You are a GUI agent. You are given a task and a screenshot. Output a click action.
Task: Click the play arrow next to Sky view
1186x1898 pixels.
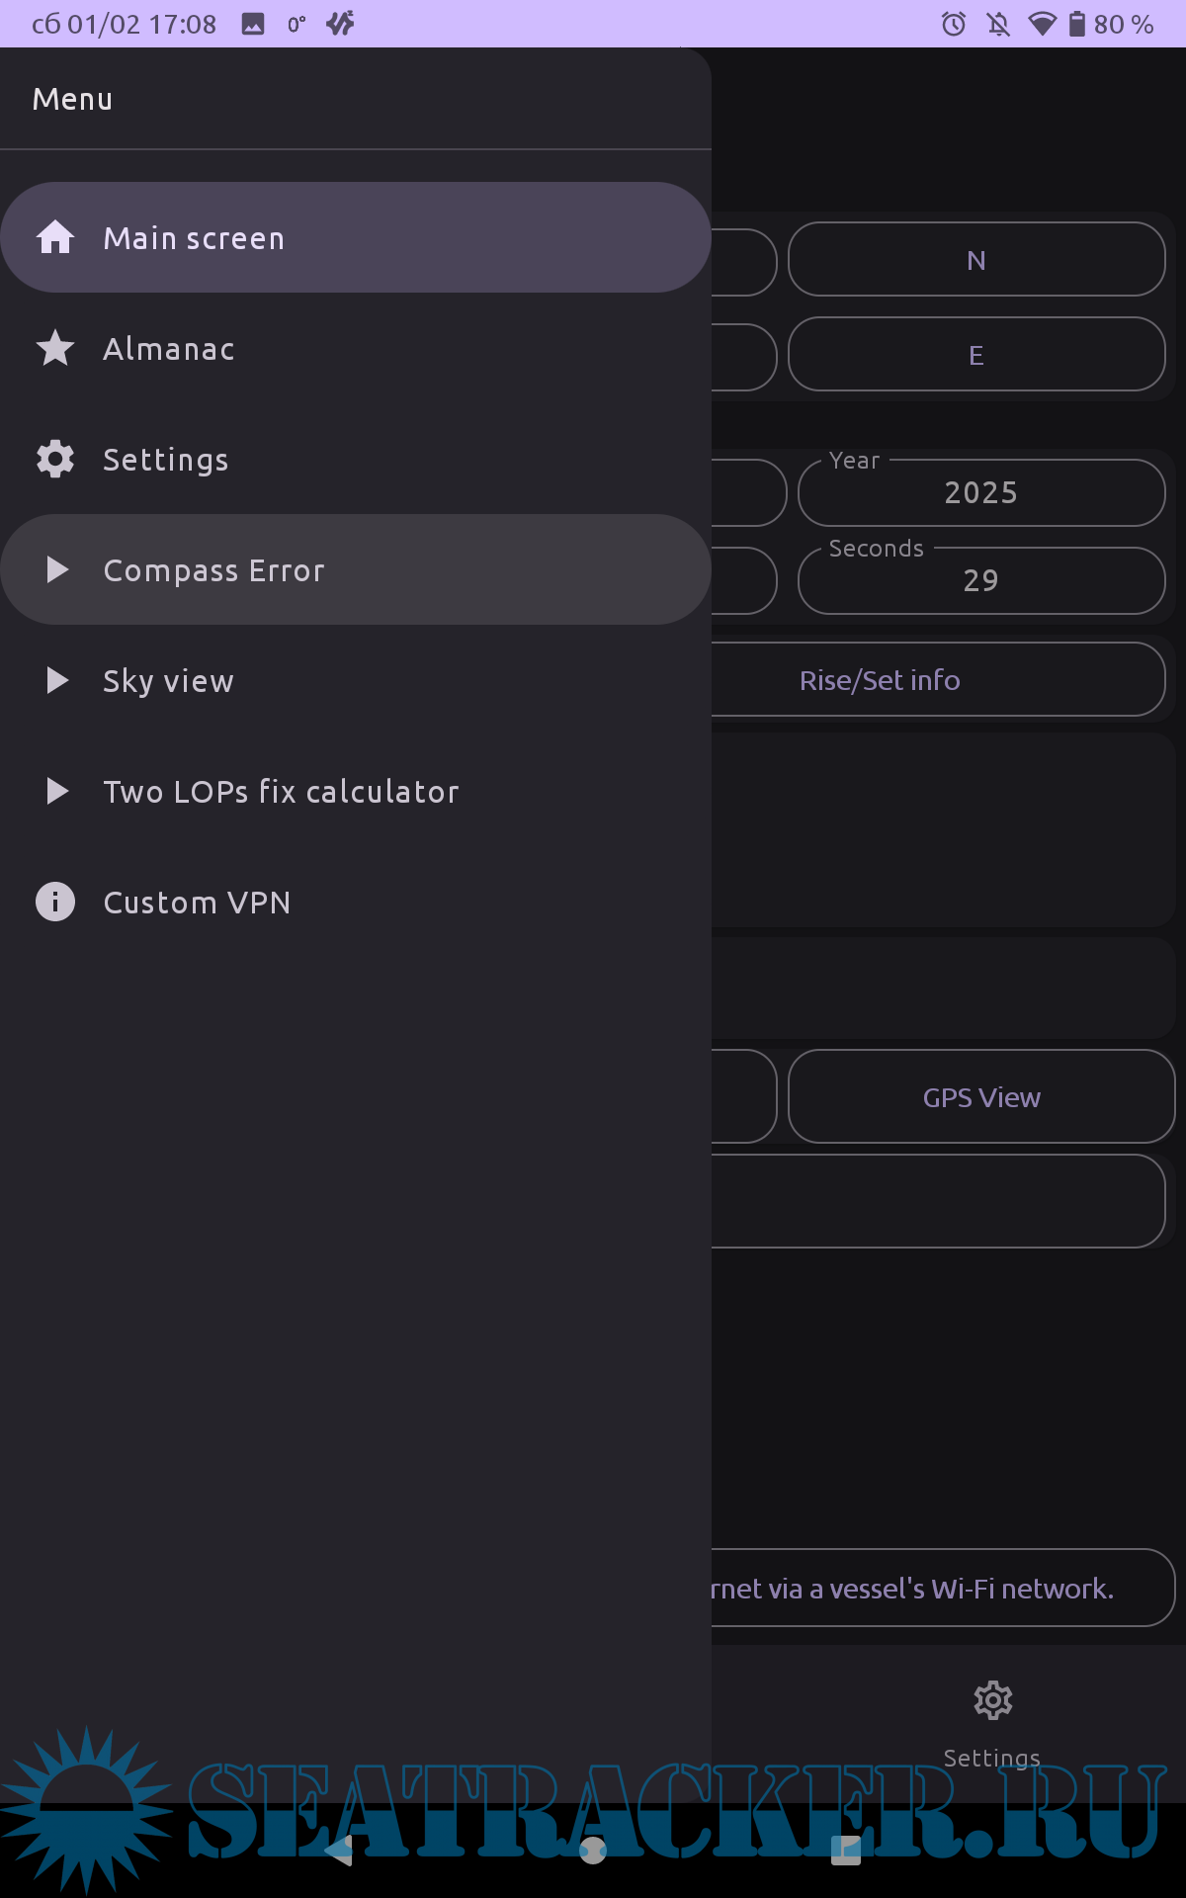click(x=57, y=680)
